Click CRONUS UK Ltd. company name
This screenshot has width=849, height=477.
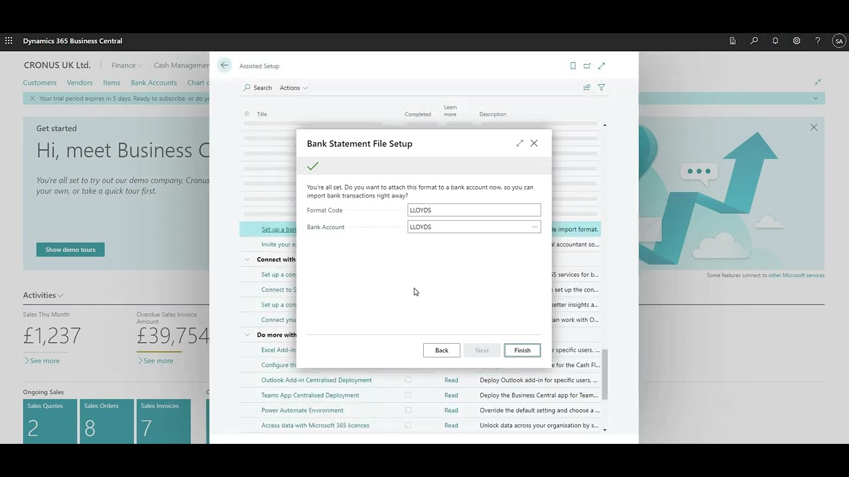pos(57,66)
